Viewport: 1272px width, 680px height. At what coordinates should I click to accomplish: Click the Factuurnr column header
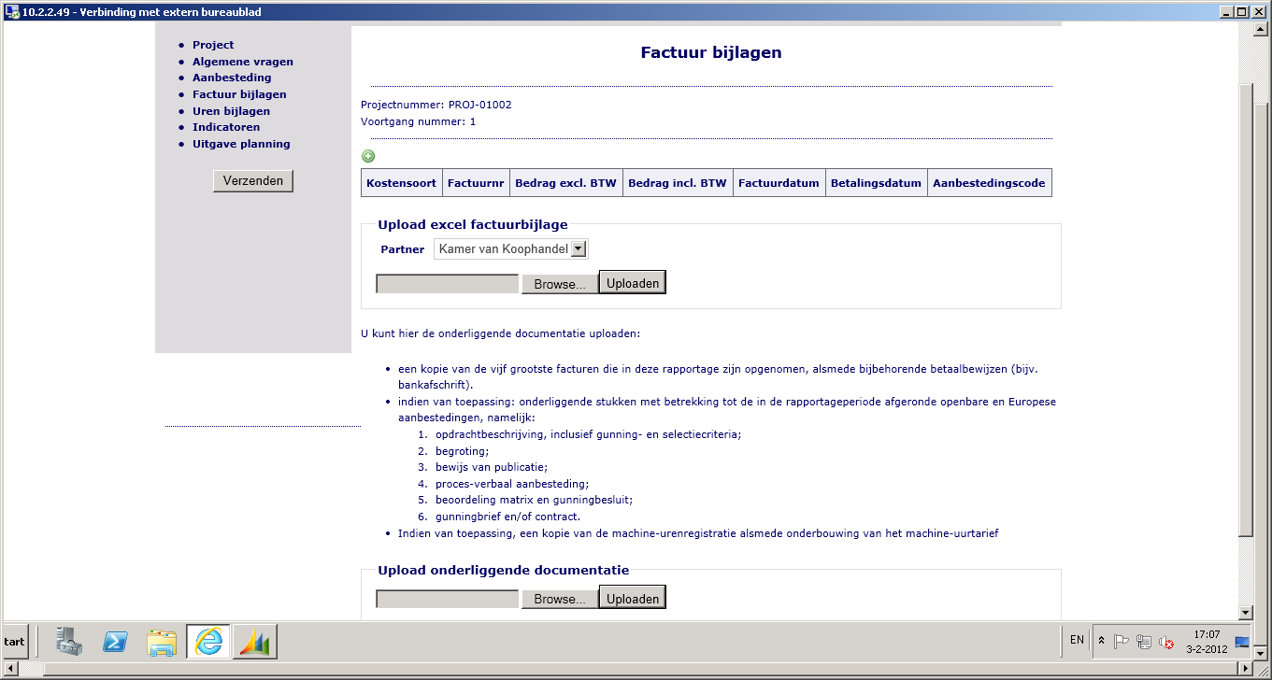[476, 183]
